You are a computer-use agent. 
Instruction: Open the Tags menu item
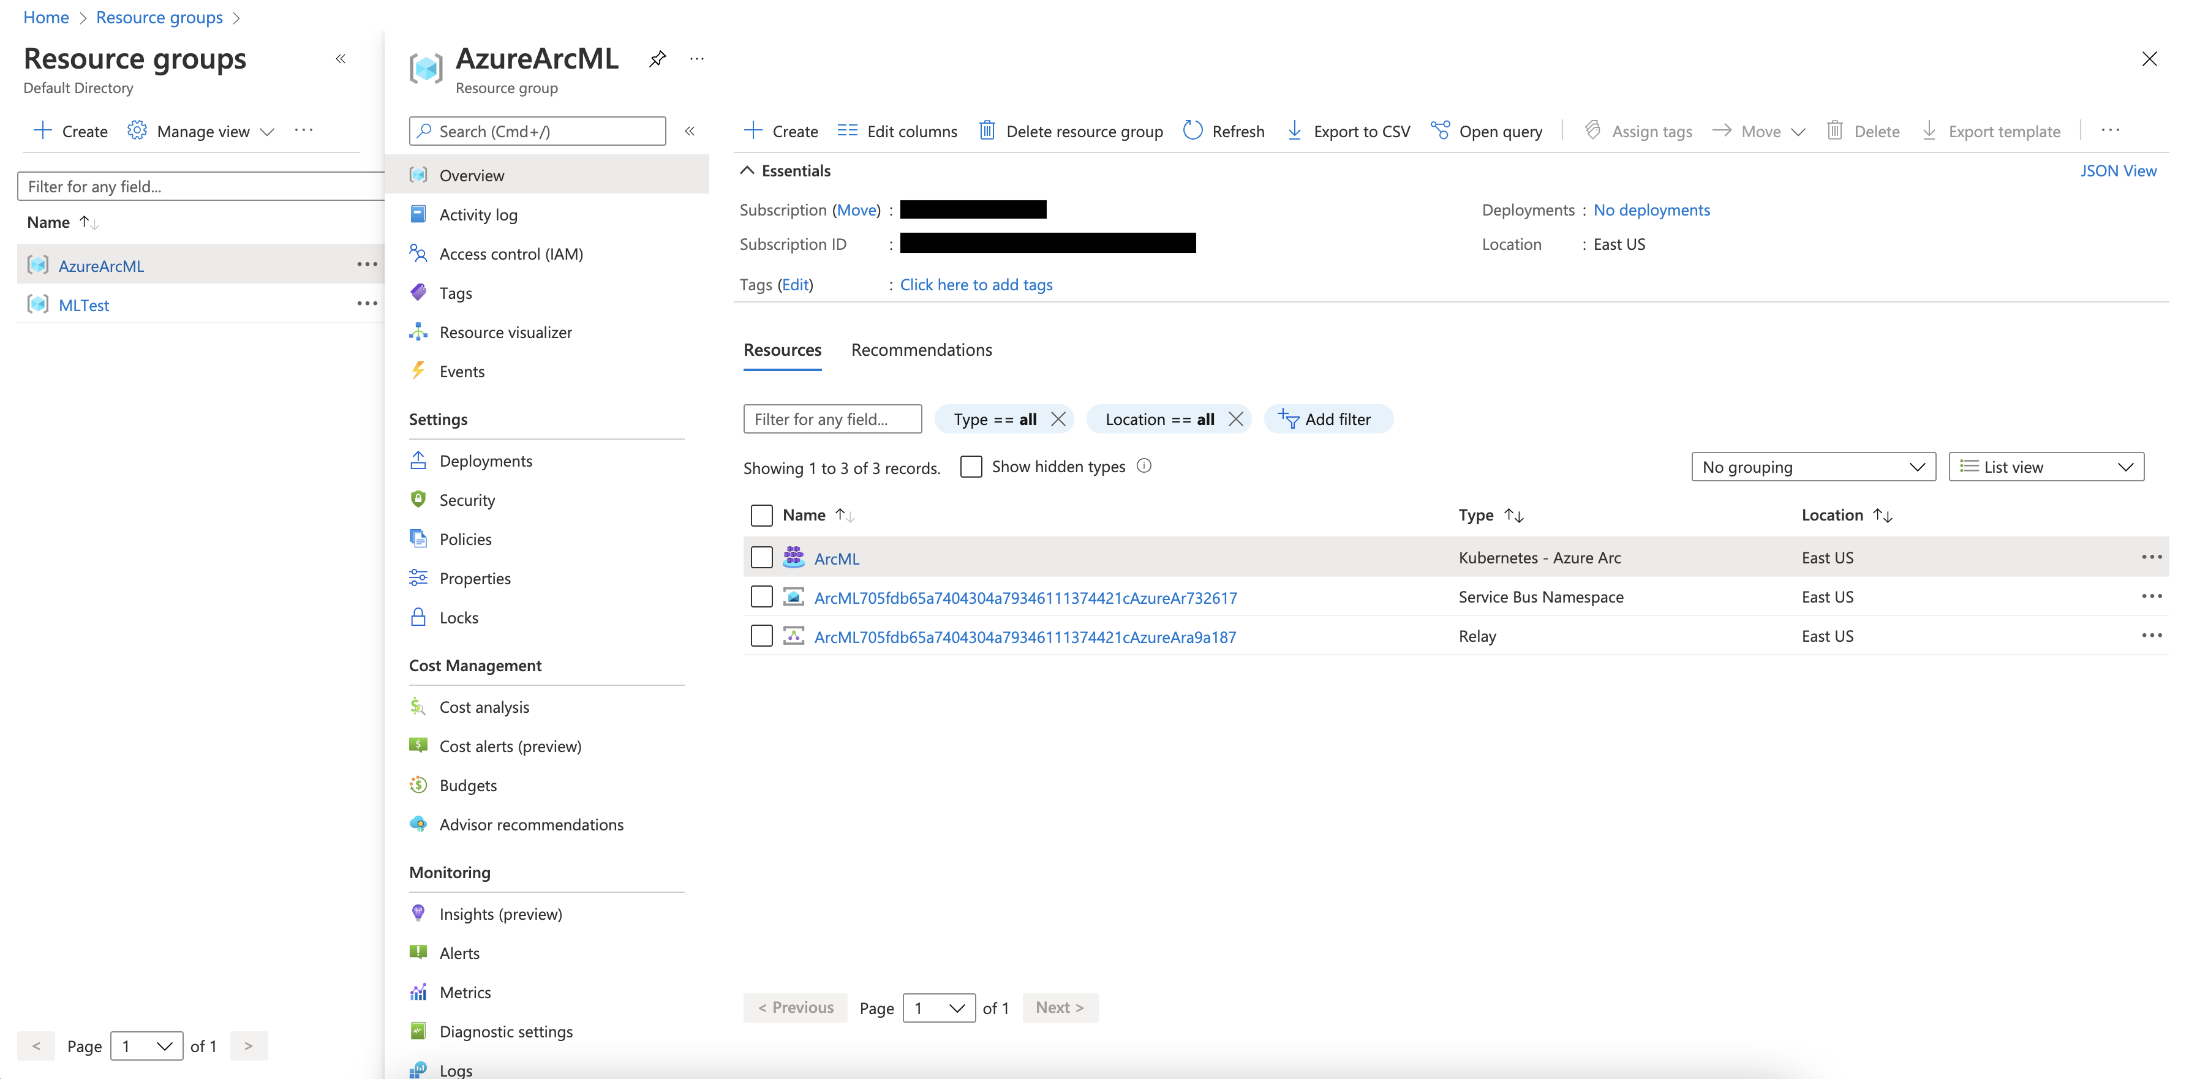(x=454, y=293)
